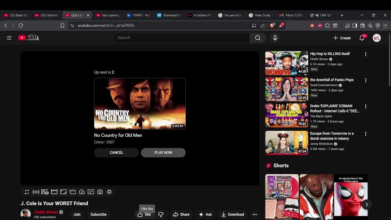Toggle the browser sidebar panel
Image resolution: width=391 pixels, height=220 pixels.
pyautogui.click(x=355, y=26)
